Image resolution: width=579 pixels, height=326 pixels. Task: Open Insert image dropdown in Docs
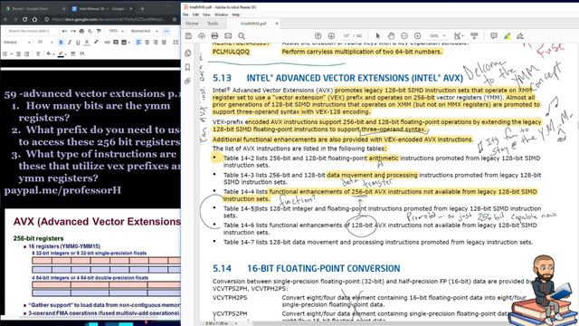click(127, 43)
